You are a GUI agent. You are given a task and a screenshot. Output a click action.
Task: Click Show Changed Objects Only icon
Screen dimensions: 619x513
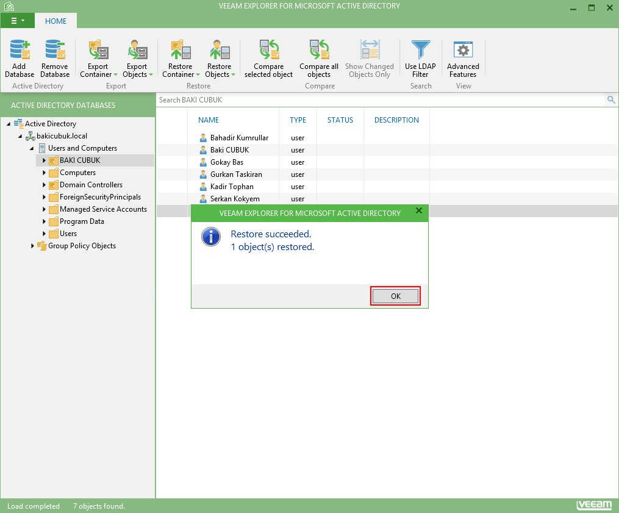370,49
